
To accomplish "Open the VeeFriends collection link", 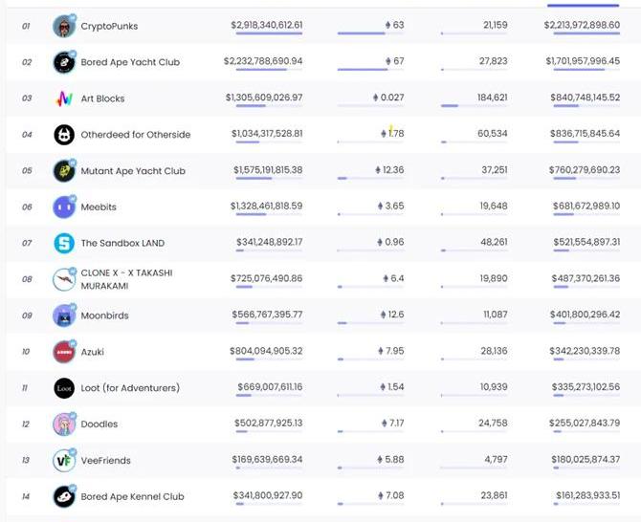I will 106,460.
